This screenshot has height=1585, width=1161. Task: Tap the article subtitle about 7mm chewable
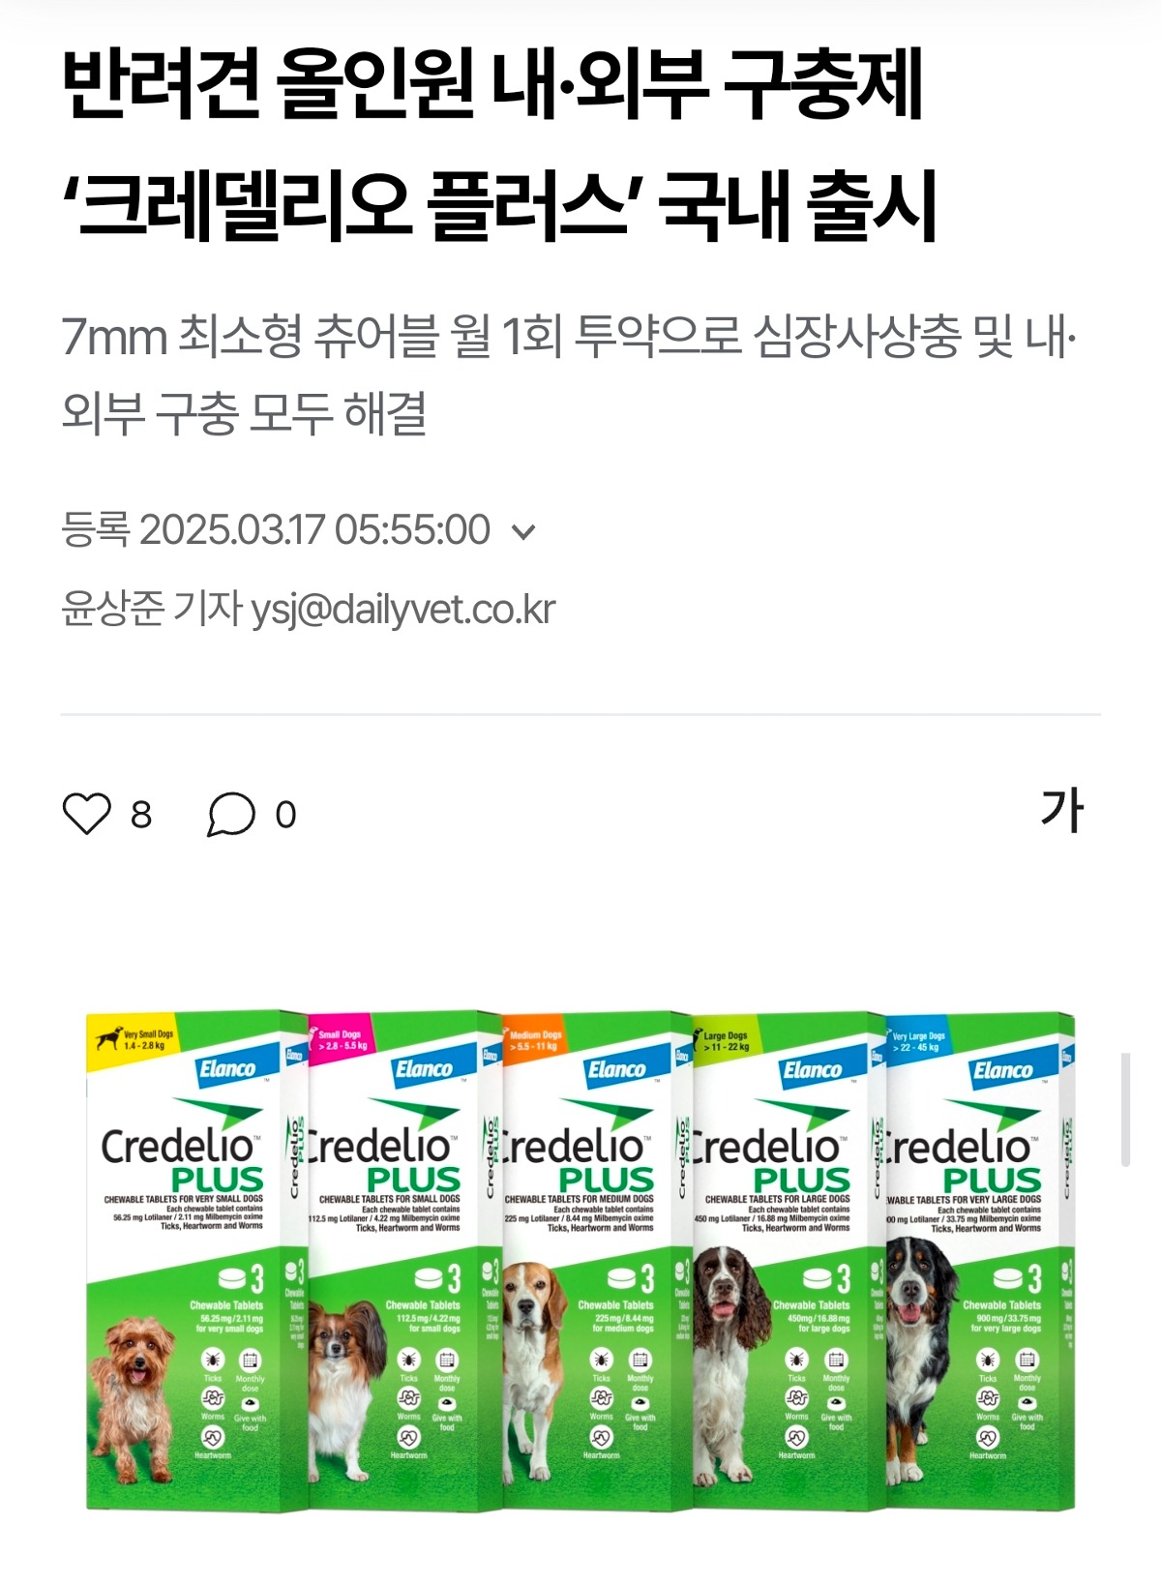pyautogui.click(x=569, y=374)
